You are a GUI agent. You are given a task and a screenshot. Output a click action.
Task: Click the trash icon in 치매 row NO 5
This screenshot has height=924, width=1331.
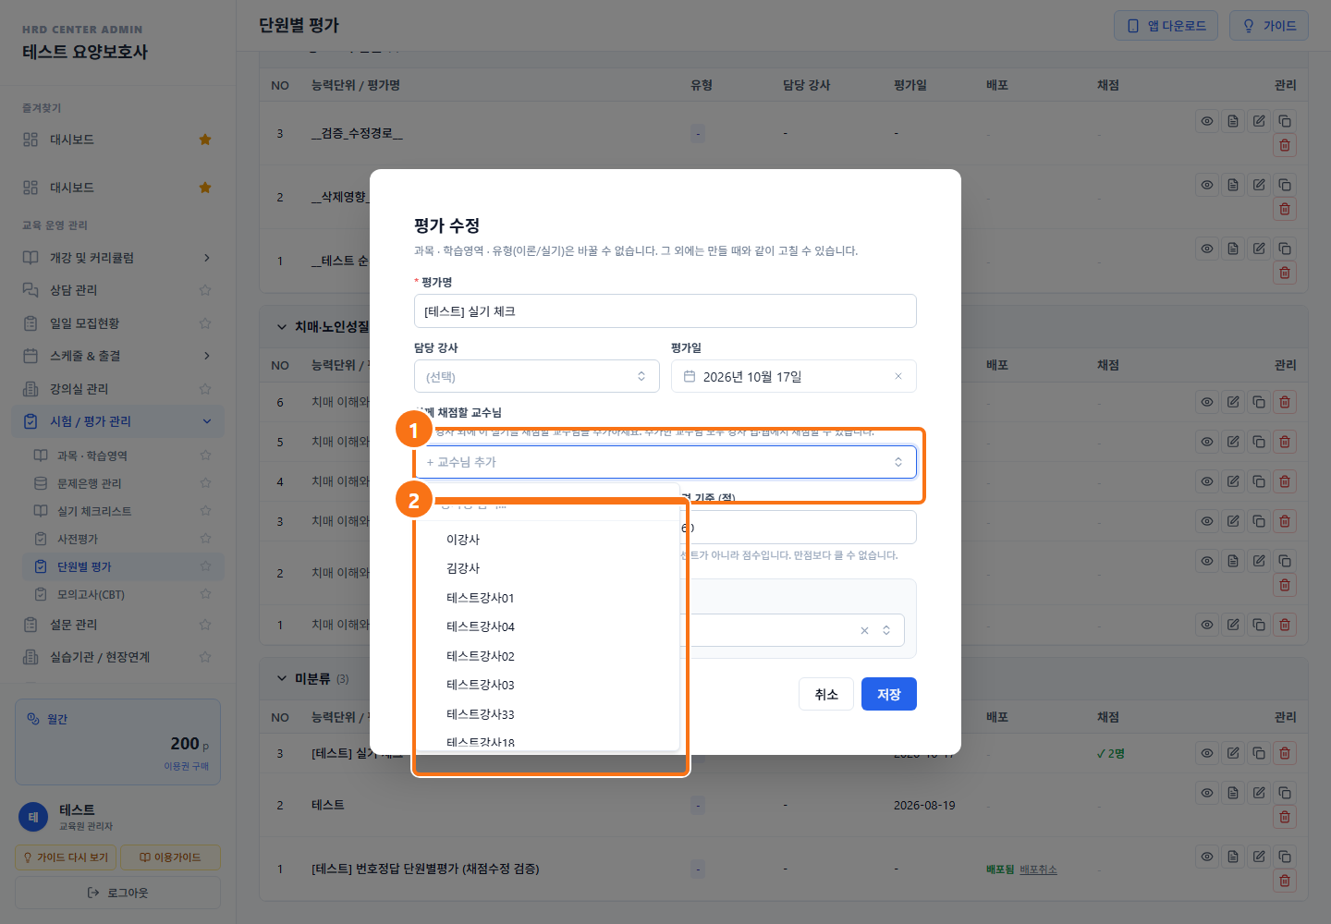(x=1285, y=442)
